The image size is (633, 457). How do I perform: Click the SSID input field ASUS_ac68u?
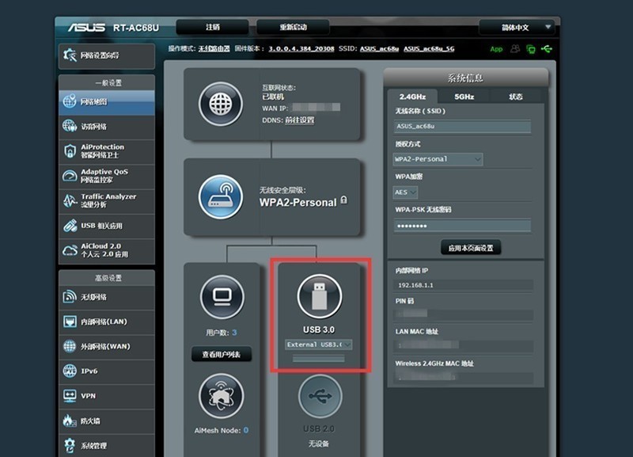click(x=462, y=126)
